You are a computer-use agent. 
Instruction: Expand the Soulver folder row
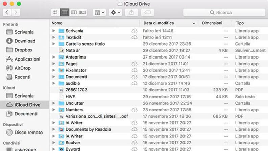(54, 143)
